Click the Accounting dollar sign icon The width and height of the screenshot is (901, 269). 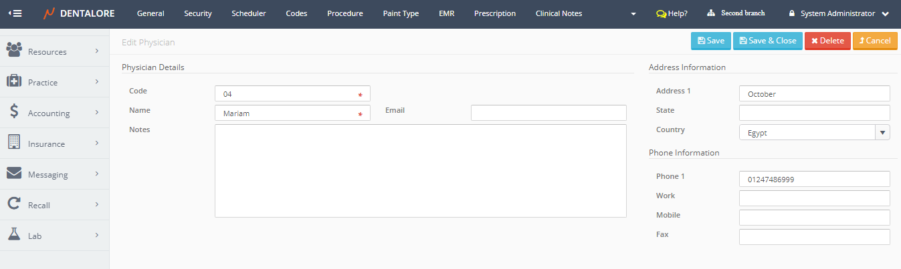(x=14, y=112)
